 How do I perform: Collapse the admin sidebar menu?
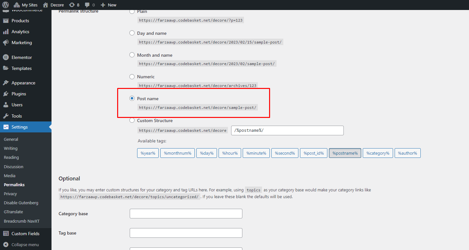click(21, 245)
